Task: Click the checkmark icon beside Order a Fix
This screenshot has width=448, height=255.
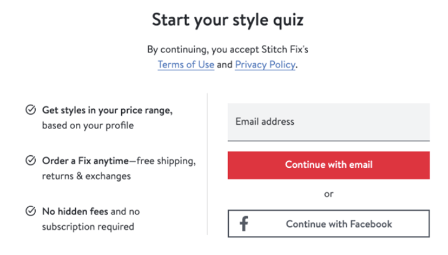Action: point(30,160)
